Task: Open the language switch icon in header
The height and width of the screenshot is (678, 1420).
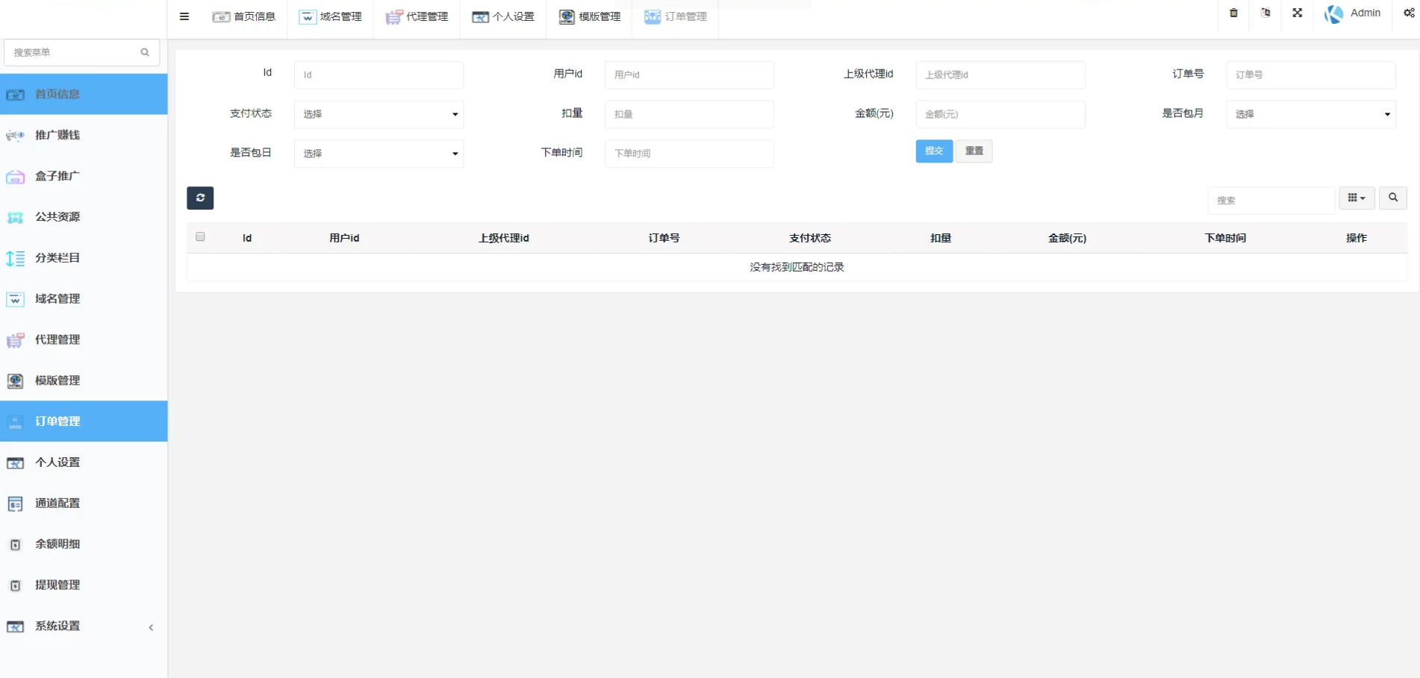Action: (x=1265, y=13)
